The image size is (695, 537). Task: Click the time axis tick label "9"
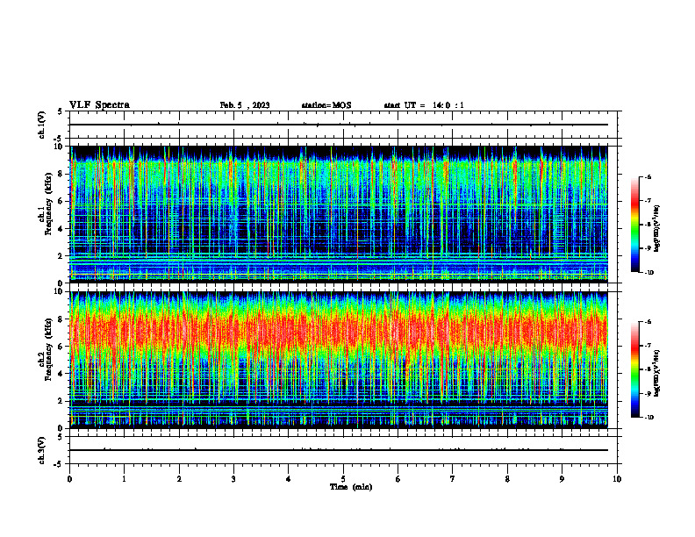click(x=562, y=479)
